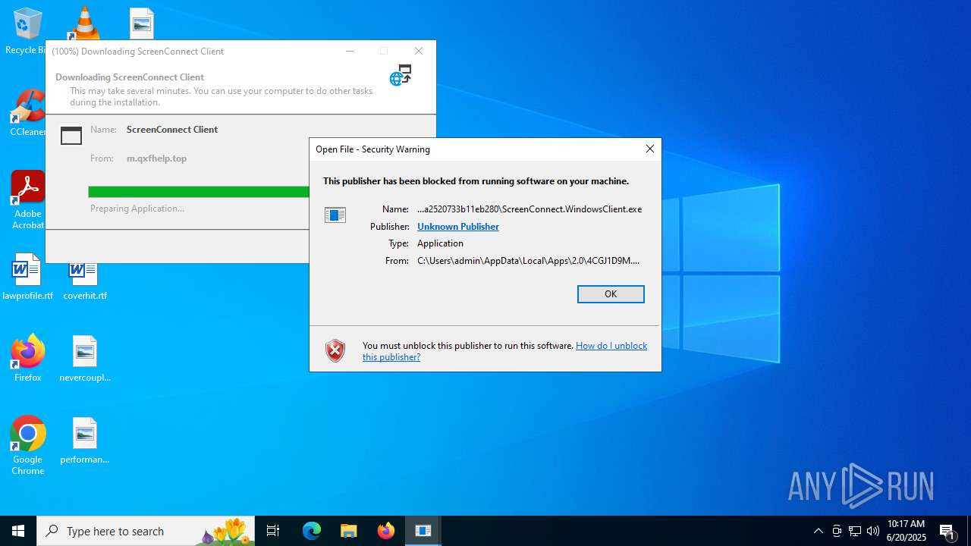Click the ScreenConnect.WindowsClient.exe file name text
The height and width of the screenshot is (546, 971).
(x=529, y=209)
